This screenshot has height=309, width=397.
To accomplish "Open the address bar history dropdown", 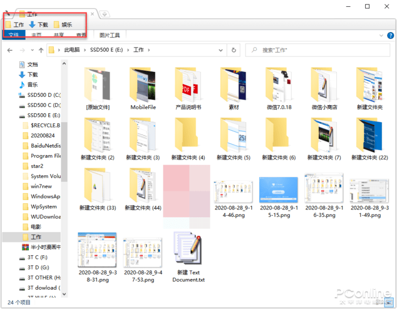I will 221,50.
